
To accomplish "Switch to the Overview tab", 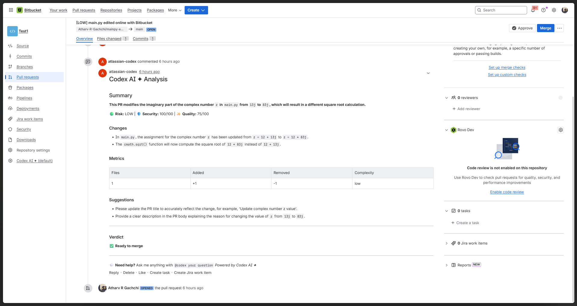I will (84, 39).
